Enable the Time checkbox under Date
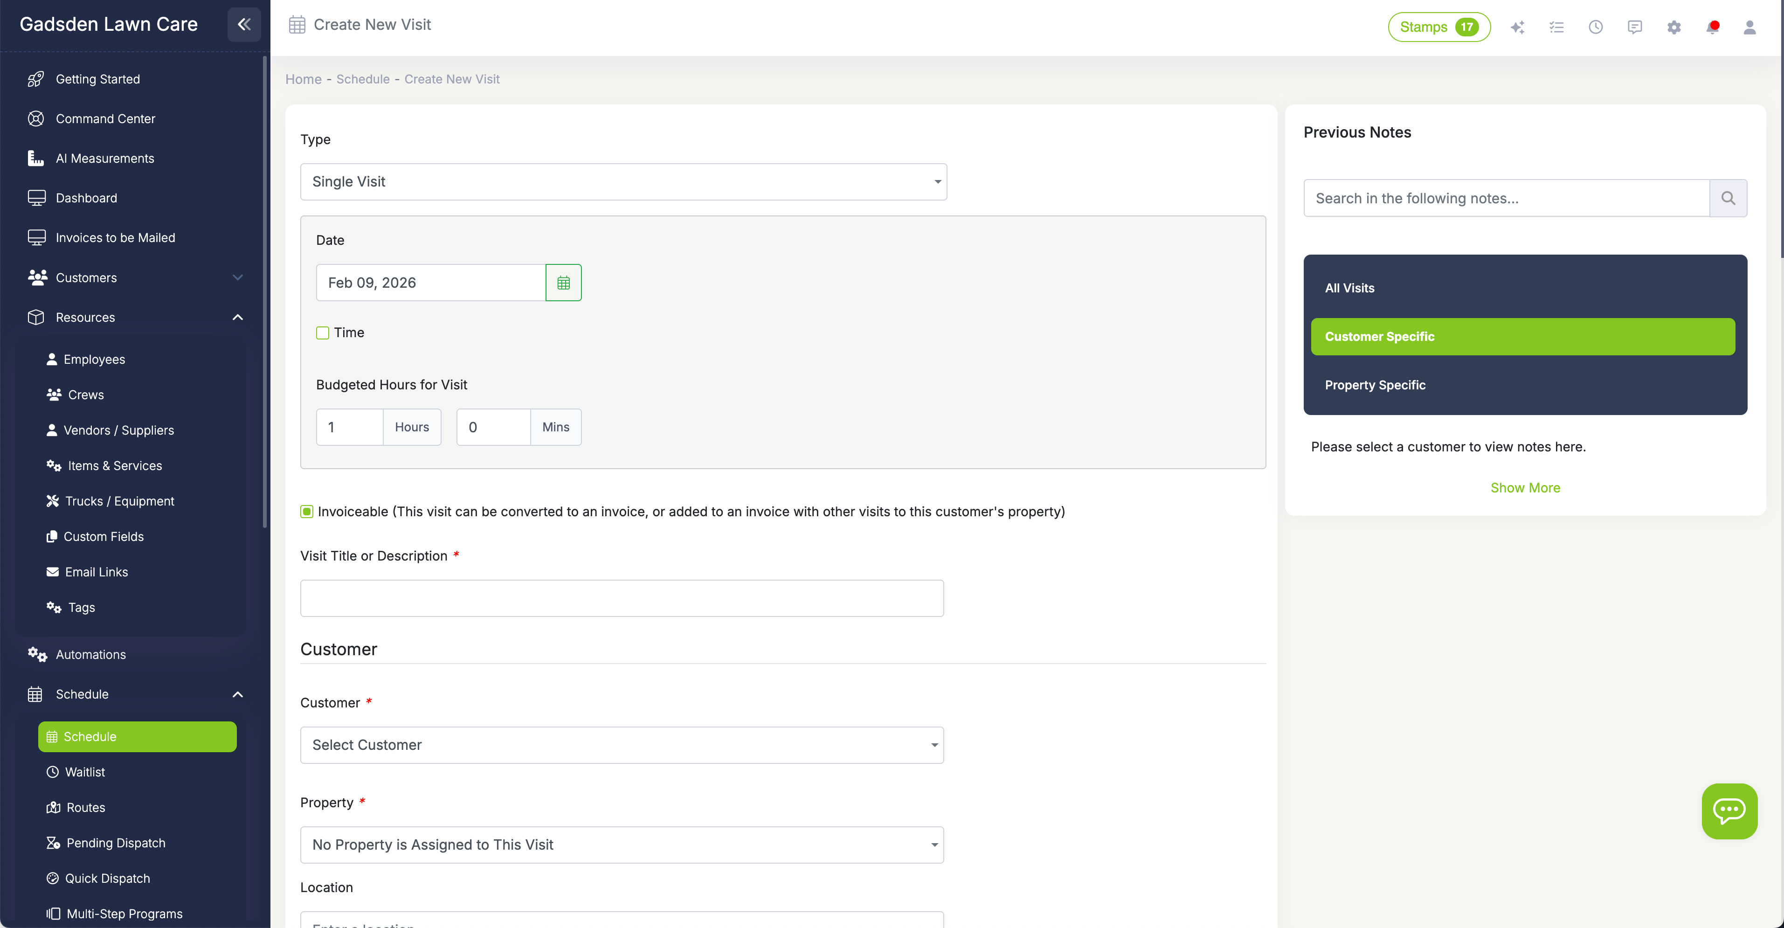The width and height of the screenshot is (1784, 928). [x=322, y=332]
